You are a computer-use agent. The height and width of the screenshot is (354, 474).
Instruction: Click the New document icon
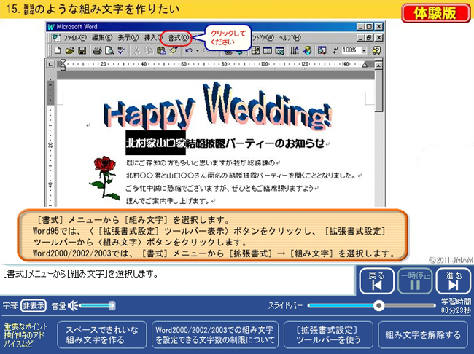tap(57, 50)
